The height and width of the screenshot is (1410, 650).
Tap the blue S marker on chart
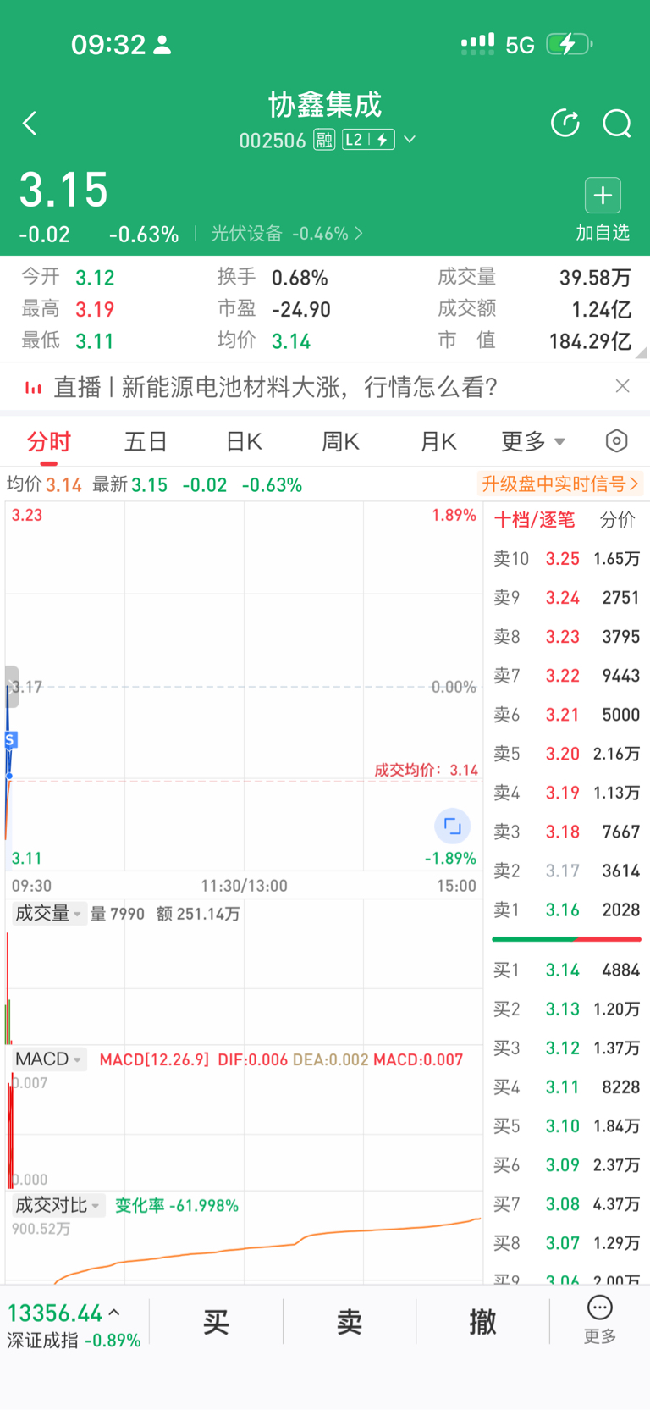[x=10, y=740]
